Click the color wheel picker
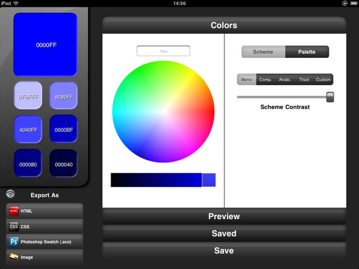Image resolution: width=359 pixels, height=269 pixels. [163, 112]
